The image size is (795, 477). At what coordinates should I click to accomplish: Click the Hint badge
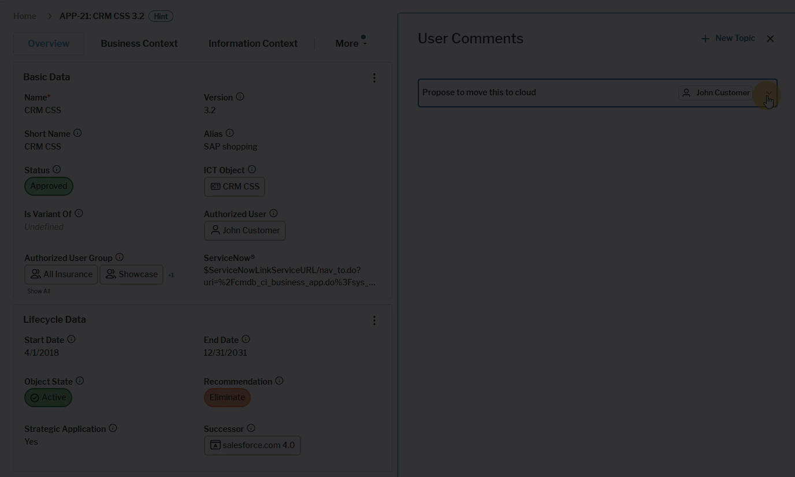161,16
